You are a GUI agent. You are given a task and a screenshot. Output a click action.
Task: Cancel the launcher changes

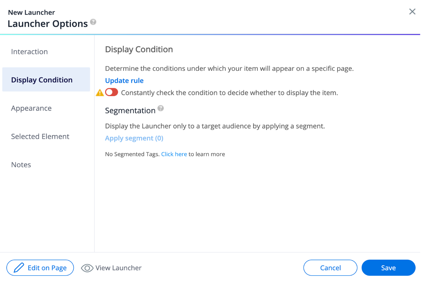[x=330, y=268]
